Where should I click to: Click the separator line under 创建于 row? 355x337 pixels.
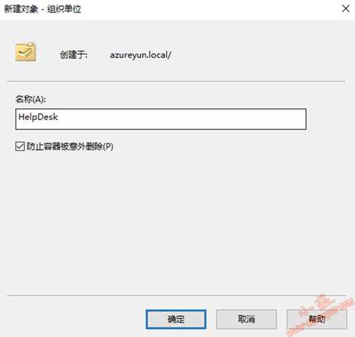coord(176,81)
